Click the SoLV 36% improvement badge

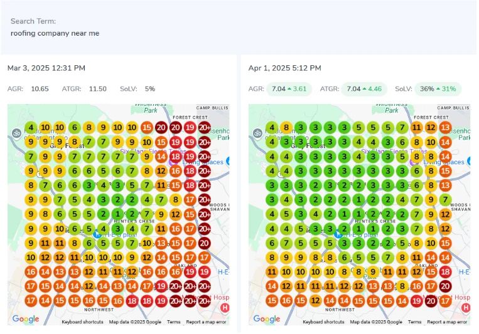438,89
